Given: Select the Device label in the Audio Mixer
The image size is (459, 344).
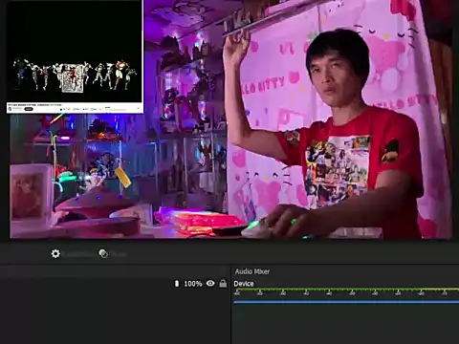Looking at the screenshot, I should click(x=244, y=284).
